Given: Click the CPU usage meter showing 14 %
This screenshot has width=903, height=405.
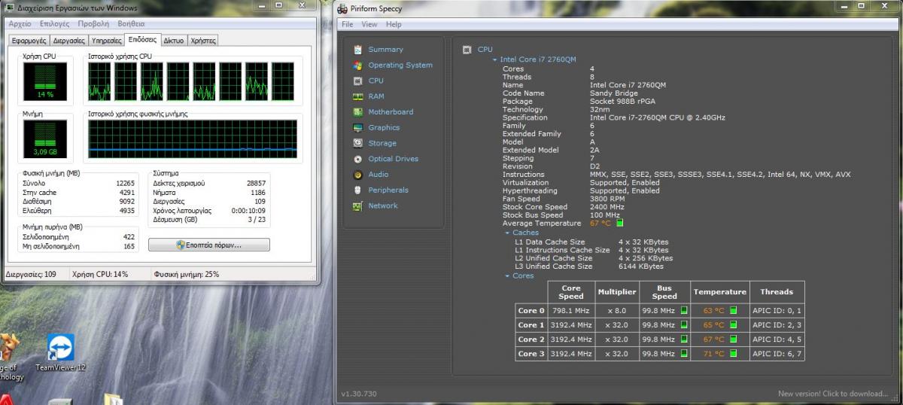Looking at the screenshot, I should point(45,81).
